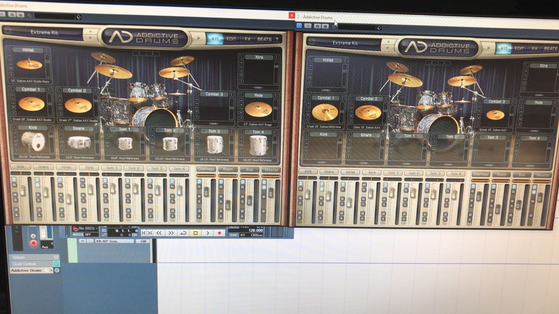This screenshot has height=314, width=559.
Task: Open the Mix (MIDI) record mode dropdown
Action: click(85, 229)
